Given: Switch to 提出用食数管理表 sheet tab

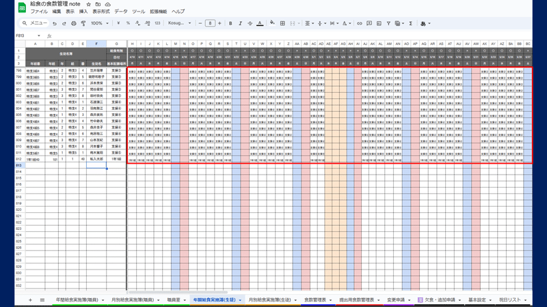Looking at the screenshot, I should click(x=357, y=299).
